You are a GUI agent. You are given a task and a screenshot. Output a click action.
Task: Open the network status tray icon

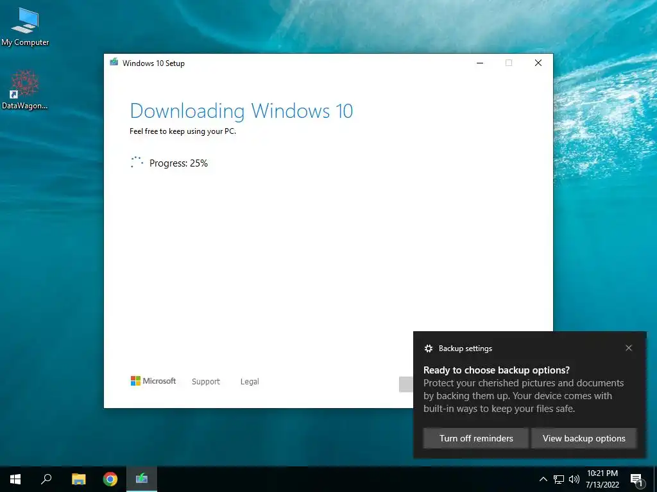click(559, 479)
